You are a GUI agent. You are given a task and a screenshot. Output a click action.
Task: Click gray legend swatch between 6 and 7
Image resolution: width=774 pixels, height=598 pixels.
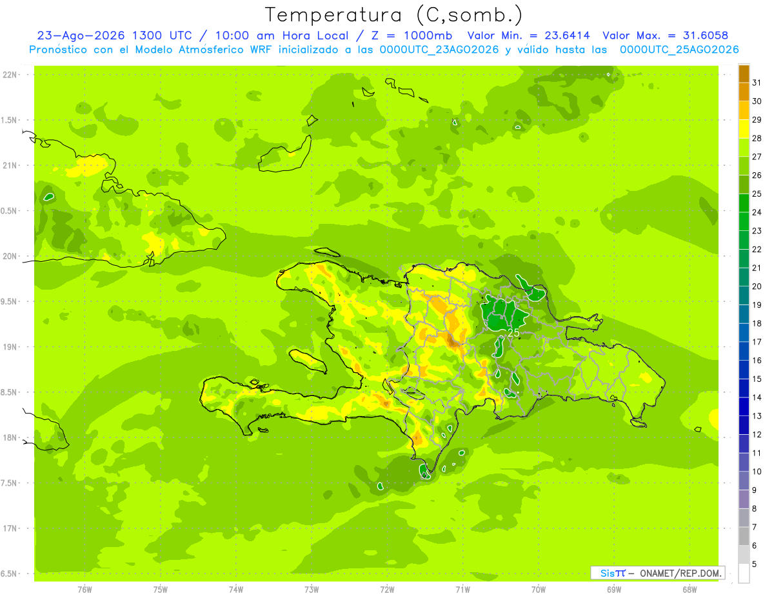pyautogui.click(x=744, y=536)
